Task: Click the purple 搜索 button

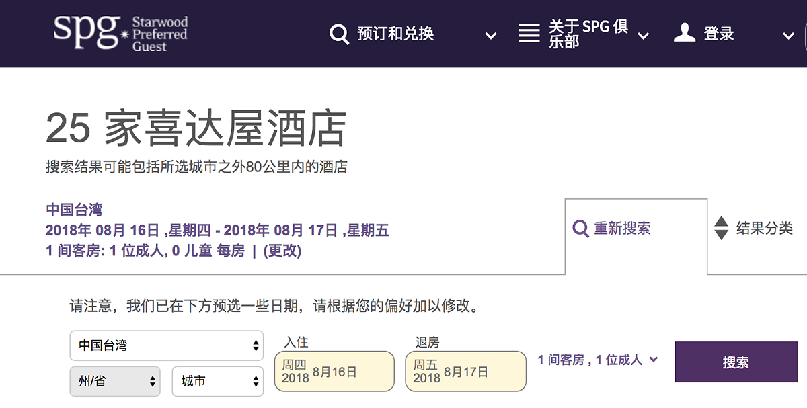Action: click(x=736, y=362)
